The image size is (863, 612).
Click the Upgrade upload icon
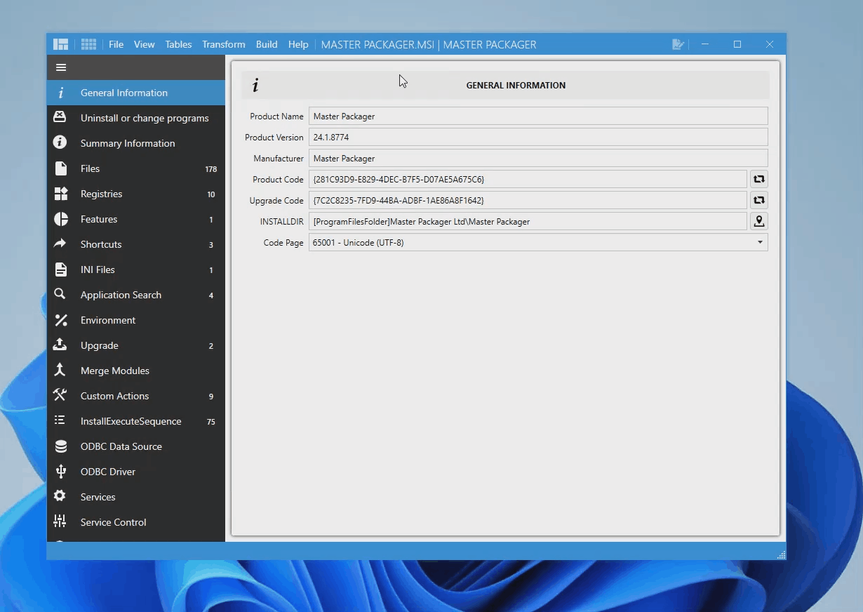tap(60, 345)
